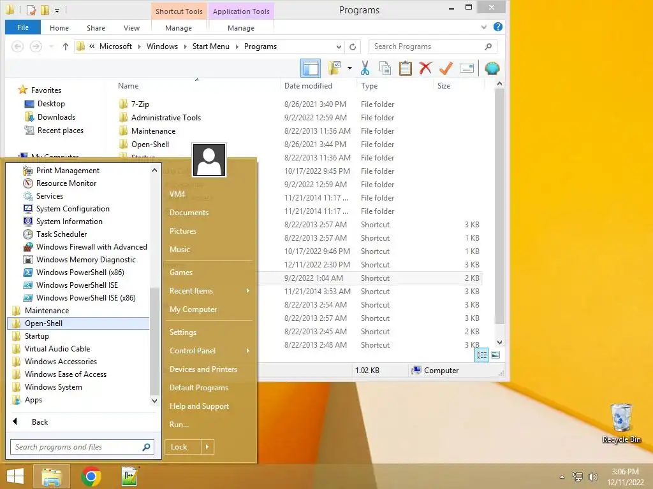Expand Open-Shell folder in start menu
The image size is (653, 489).
coord(78,323)
